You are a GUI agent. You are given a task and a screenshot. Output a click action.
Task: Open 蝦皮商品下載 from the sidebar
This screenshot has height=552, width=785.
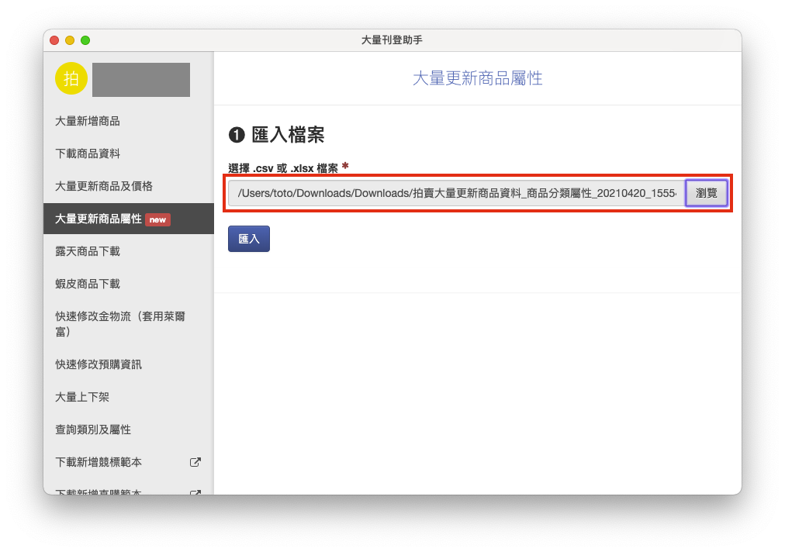point(88,284)
